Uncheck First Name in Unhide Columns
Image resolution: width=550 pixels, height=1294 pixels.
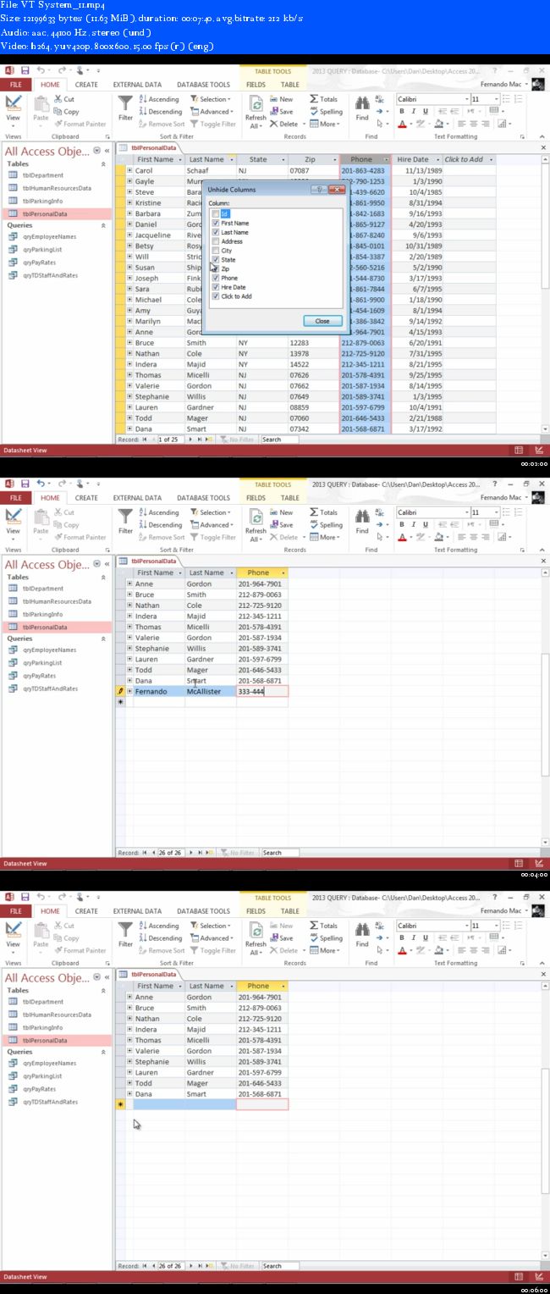coord(216,223)
